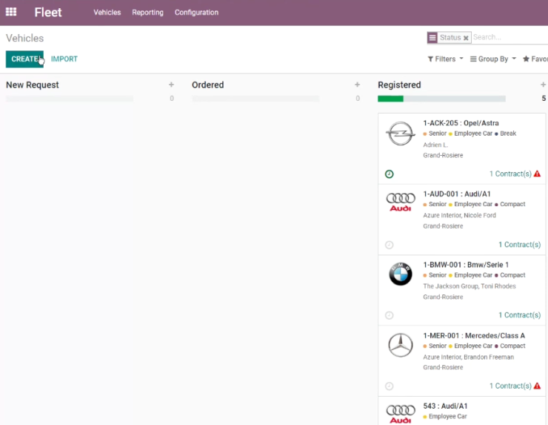
Task: Click contract warning triangle on Mercedes/Class A card
Action: click(537, 386)
